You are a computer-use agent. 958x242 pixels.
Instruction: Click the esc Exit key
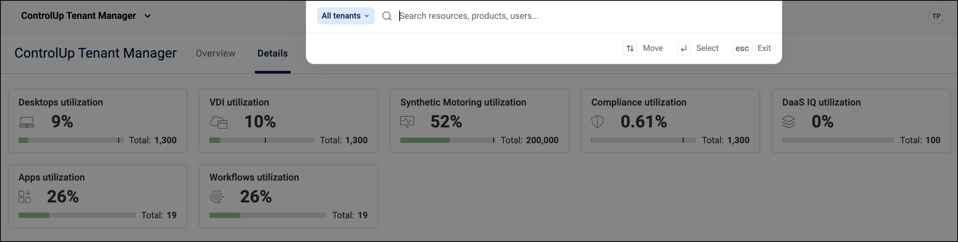(x=742, y=48)
